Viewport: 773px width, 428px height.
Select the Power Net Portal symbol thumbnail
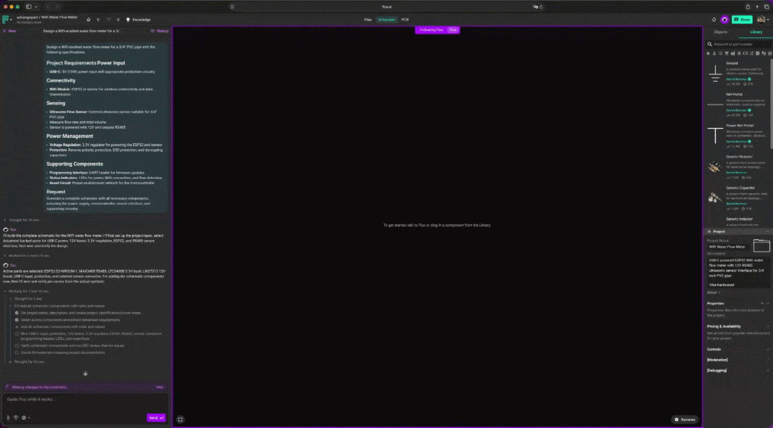(715, 136)
